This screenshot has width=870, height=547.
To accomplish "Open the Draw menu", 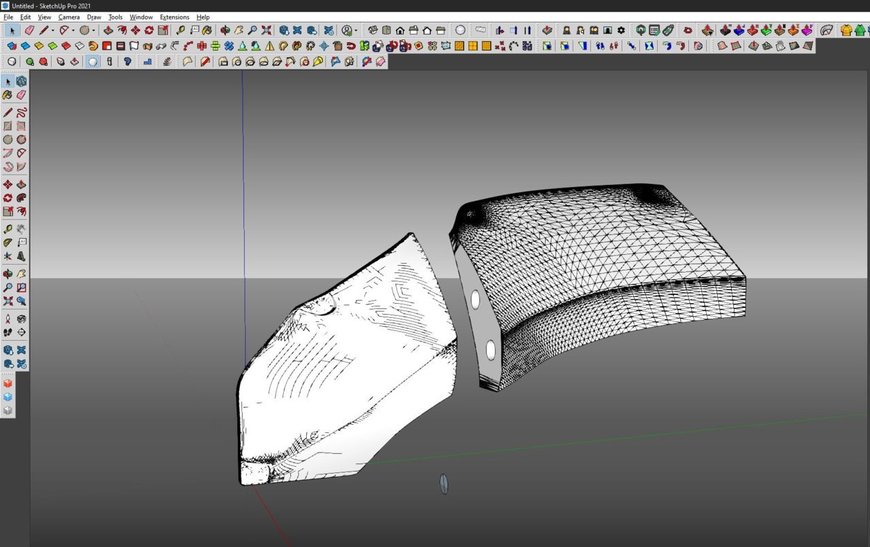I will pyautogui.click(x=94, y=17).
